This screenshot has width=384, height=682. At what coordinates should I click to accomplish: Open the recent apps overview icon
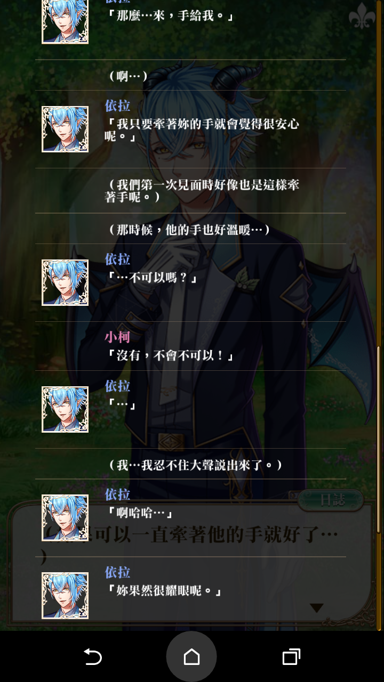291,657
